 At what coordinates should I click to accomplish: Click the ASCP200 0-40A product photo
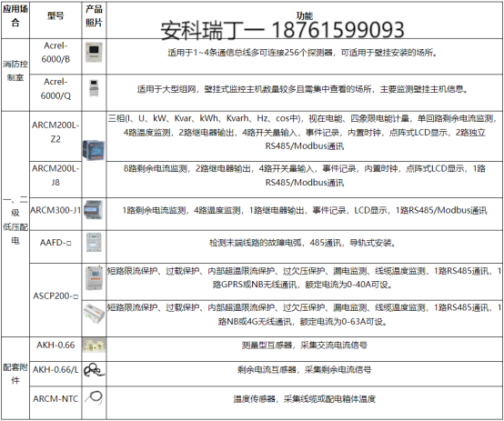(x=94, y=278)
